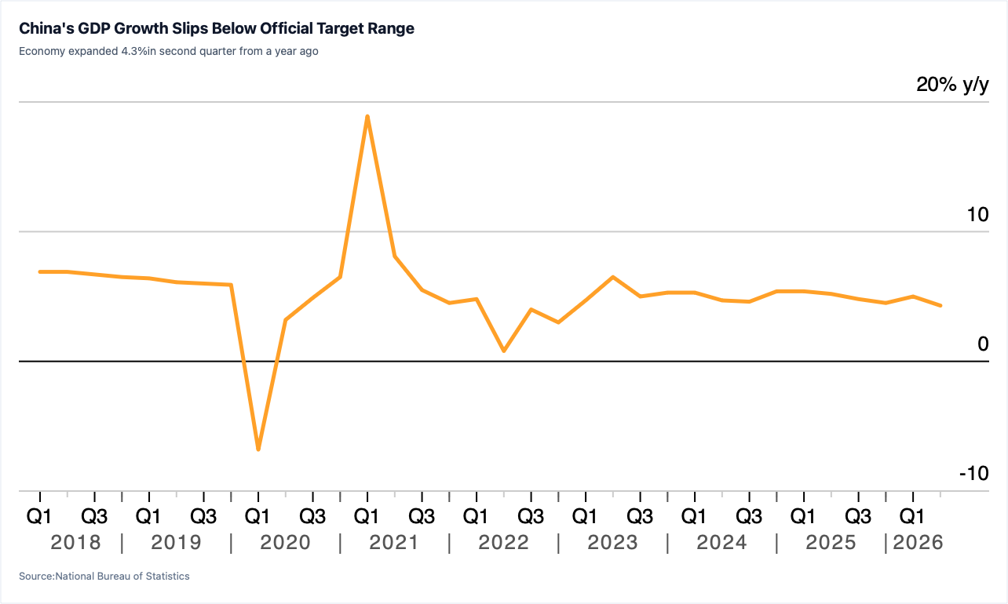Click the Q1 tick label for 2022
Viewport: 1008px width, 604px height.
click(x=477, y=517)
